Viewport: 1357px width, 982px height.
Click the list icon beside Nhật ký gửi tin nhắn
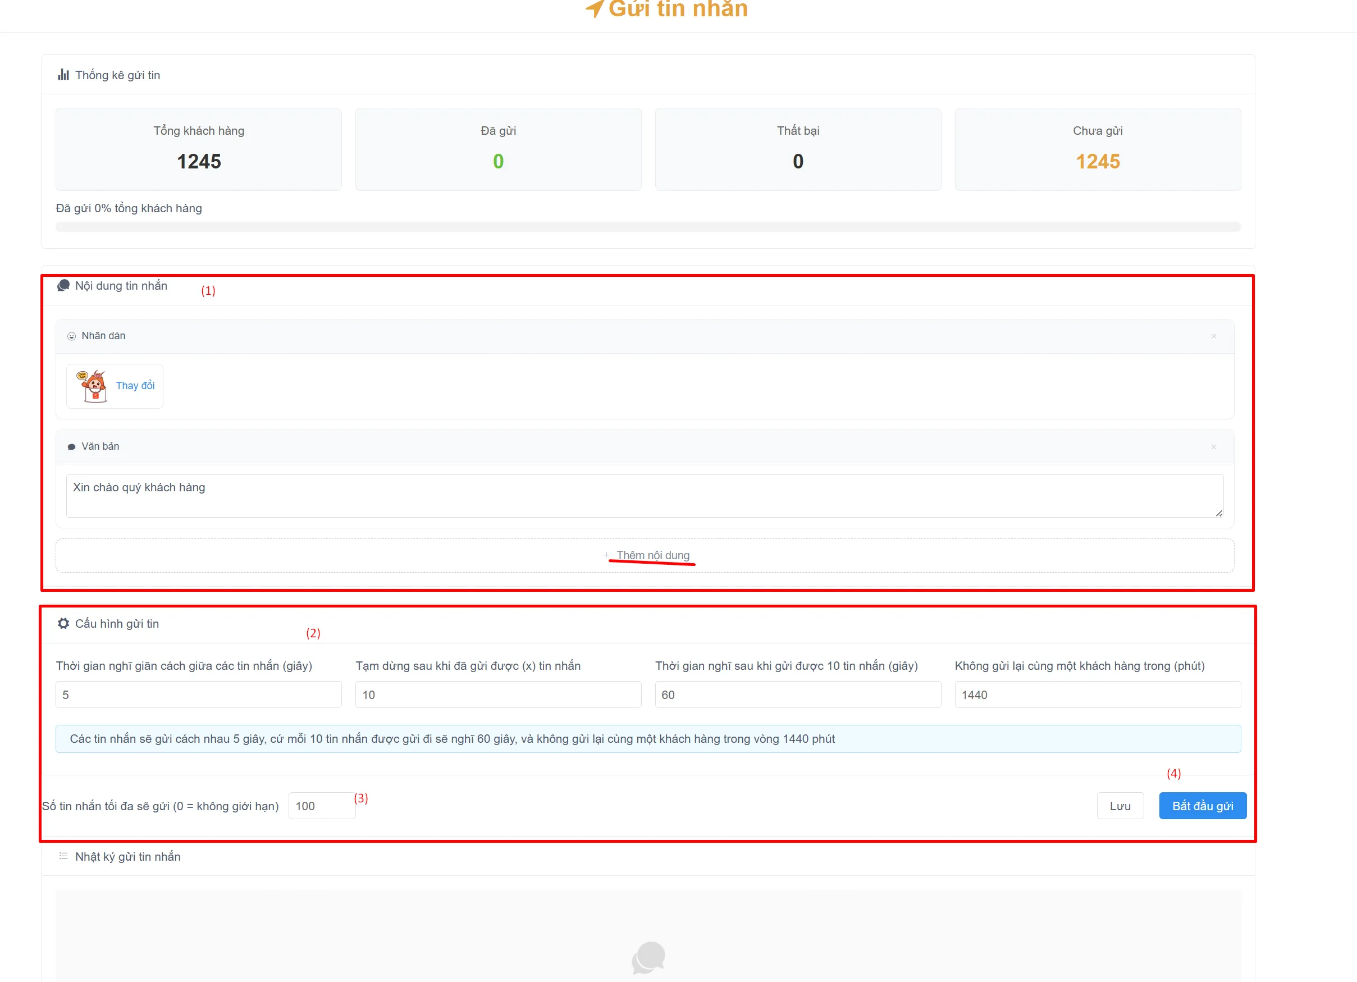[63, 857]
